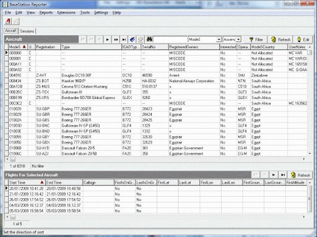This screenshot has height=237, width=317.
Task: Click Refresh in Flights For Selected Aircraft
Action: tap(300, 175)
